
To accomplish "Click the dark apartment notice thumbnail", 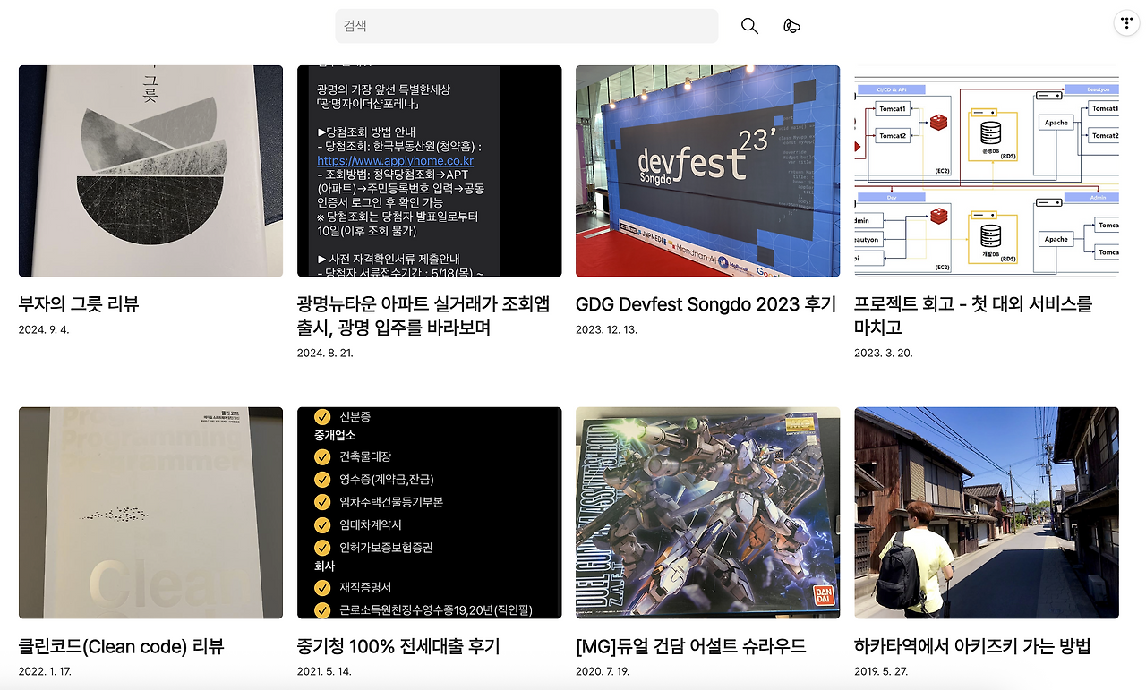I will (428, 170).
